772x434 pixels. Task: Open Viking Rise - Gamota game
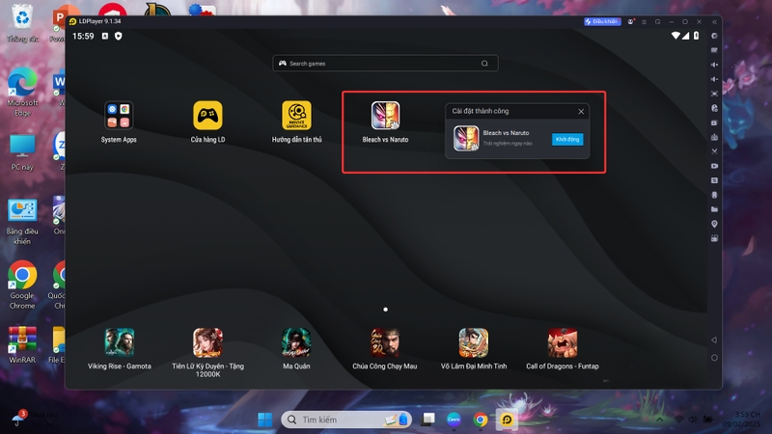point(119,342)
